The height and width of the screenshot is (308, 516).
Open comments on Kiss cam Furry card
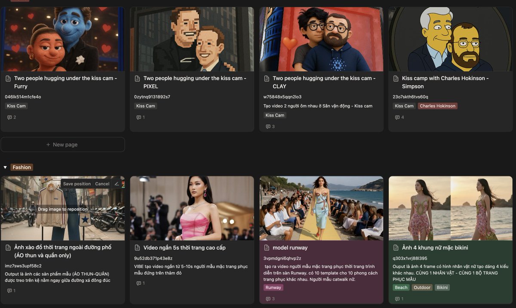pos(12,117)
